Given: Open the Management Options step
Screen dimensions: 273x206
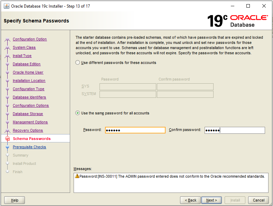Looking at the screenshot, I should tap(30, 122).
